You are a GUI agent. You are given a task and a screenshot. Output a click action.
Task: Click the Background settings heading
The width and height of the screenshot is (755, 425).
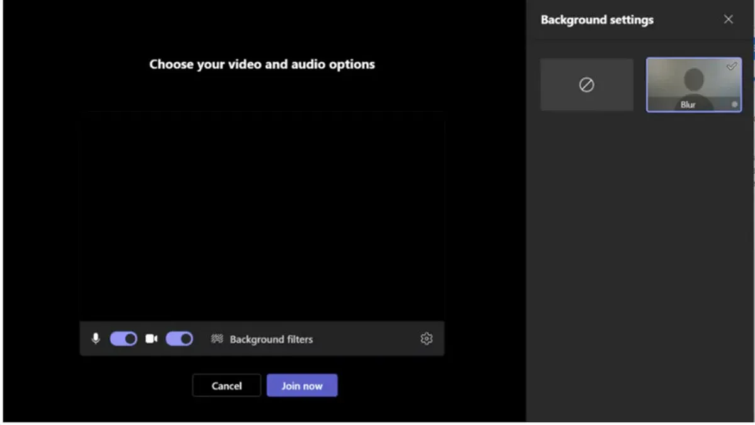coord(597,20)
